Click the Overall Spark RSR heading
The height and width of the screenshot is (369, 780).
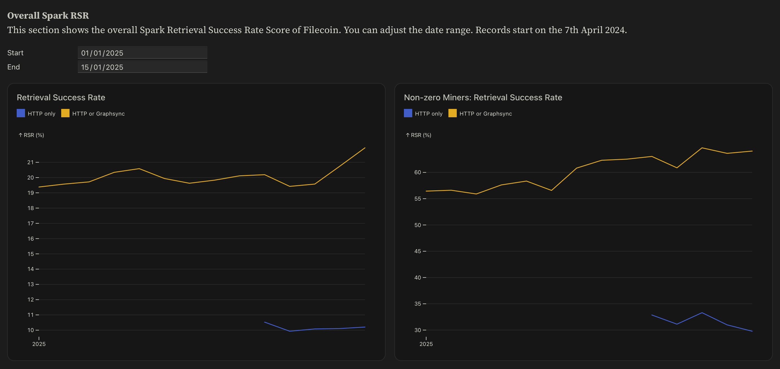[x=48, y=16]
